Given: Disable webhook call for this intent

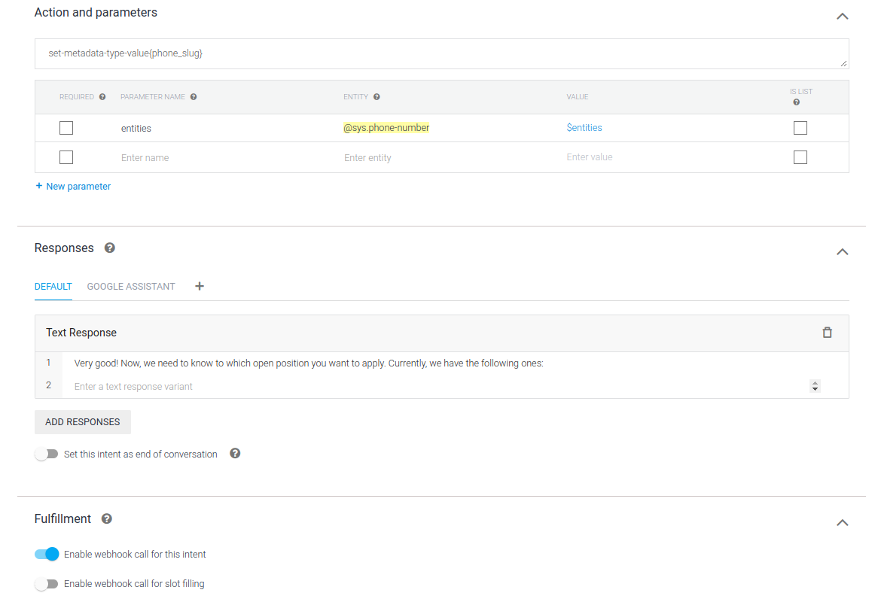Looking at the screenshot, I should [x=47, y=555].
